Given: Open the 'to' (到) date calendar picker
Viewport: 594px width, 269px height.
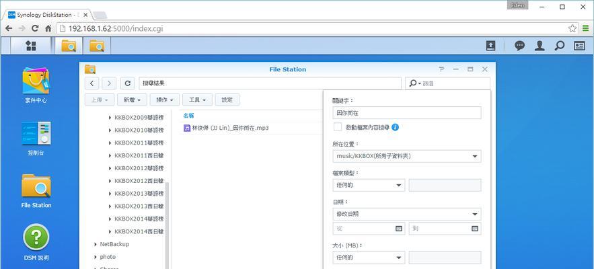Looking at the screenshot, I should (475, 229).
